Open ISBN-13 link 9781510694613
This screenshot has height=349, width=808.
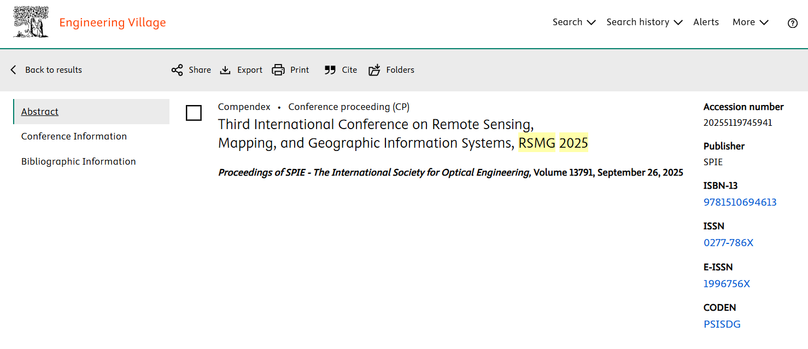click(x=740, y=202)
